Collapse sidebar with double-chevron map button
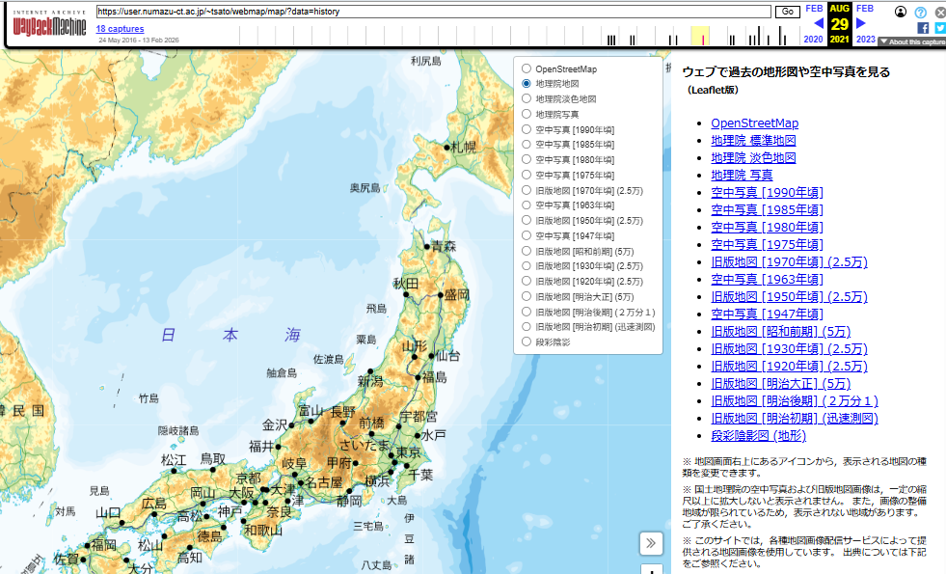 [x=651, y=543]
